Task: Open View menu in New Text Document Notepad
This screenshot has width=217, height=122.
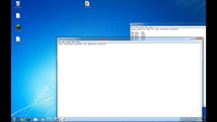Action: [x=74, y=42]
